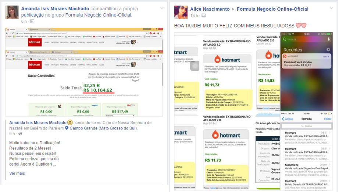Click group audience icon next to '6 h'
Image resolution: width=338 pixels, height=192 pixels.
pos(32,22)
